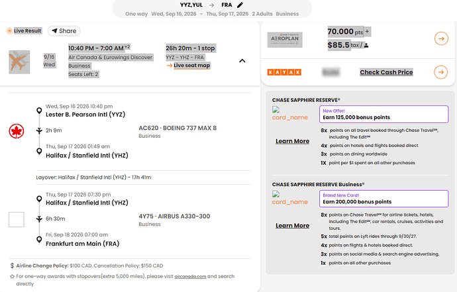Click the Chase Sapphire Reserve card image
This screenshot has width=457, height=292.
click(x=291, y=114)
